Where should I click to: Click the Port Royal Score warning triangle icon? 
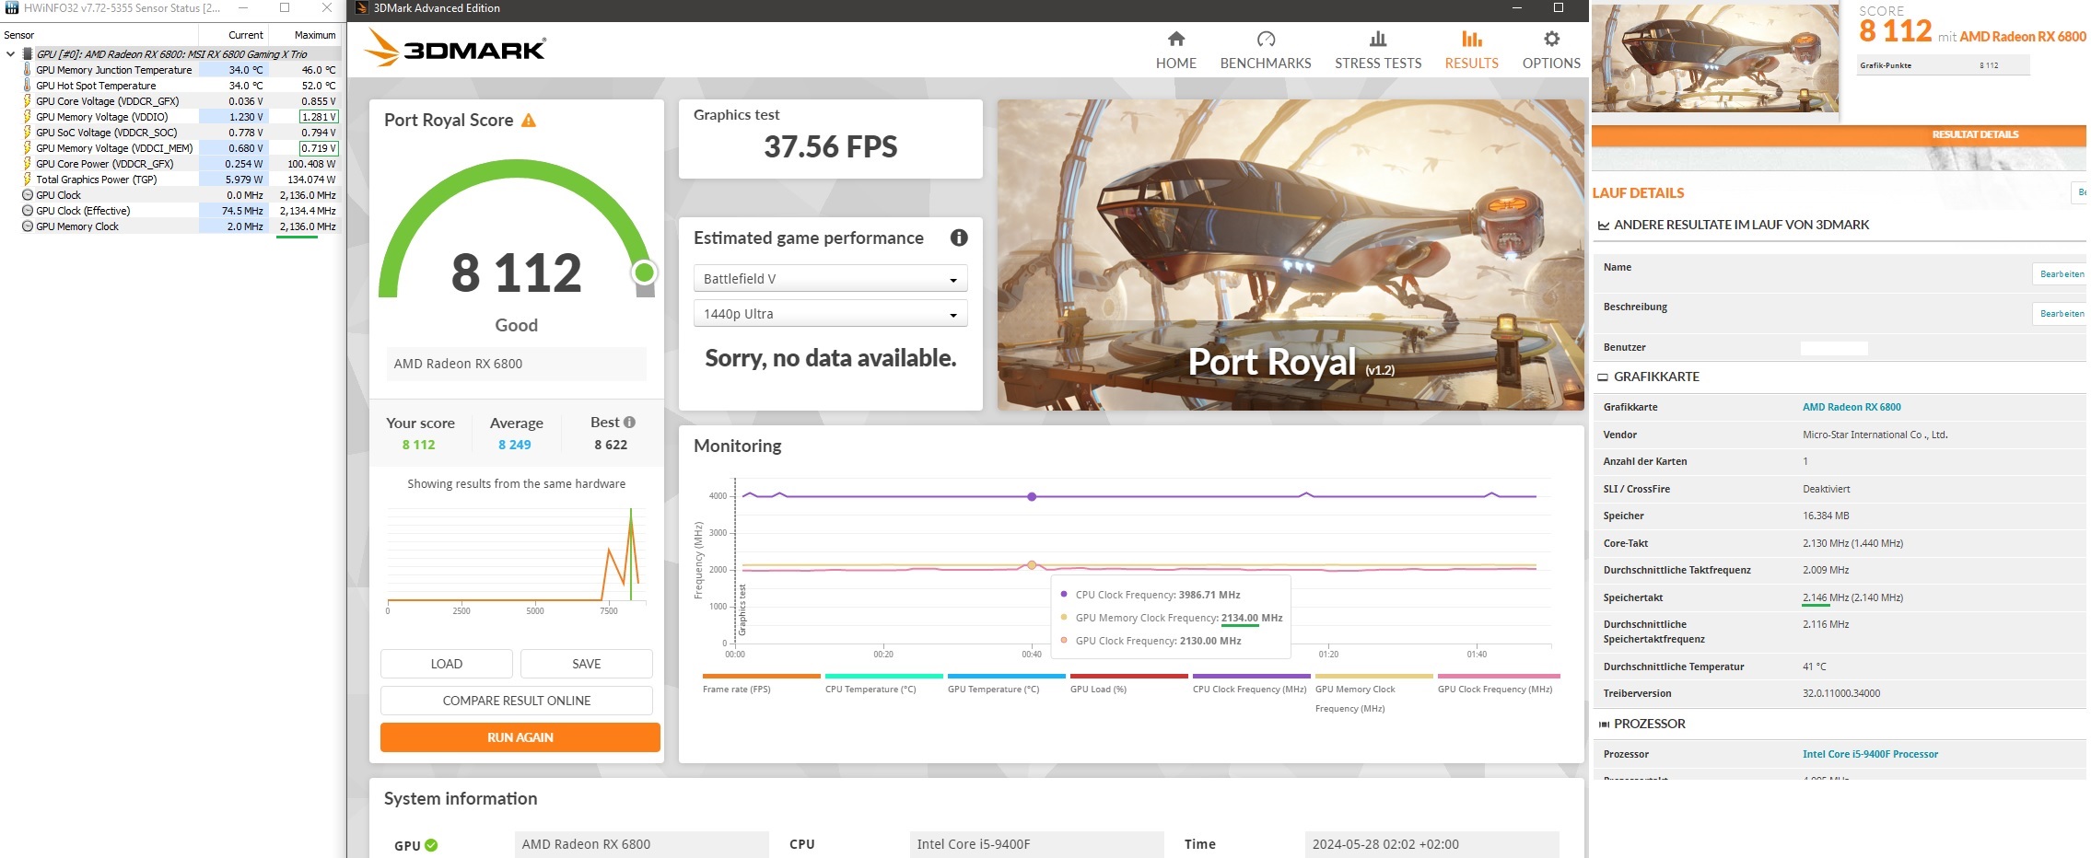pos(529,121)
